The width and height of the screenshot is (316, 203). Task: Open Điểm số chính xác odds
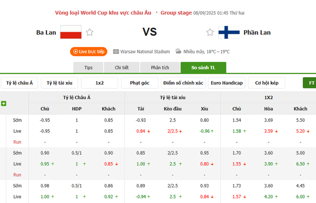183,83
